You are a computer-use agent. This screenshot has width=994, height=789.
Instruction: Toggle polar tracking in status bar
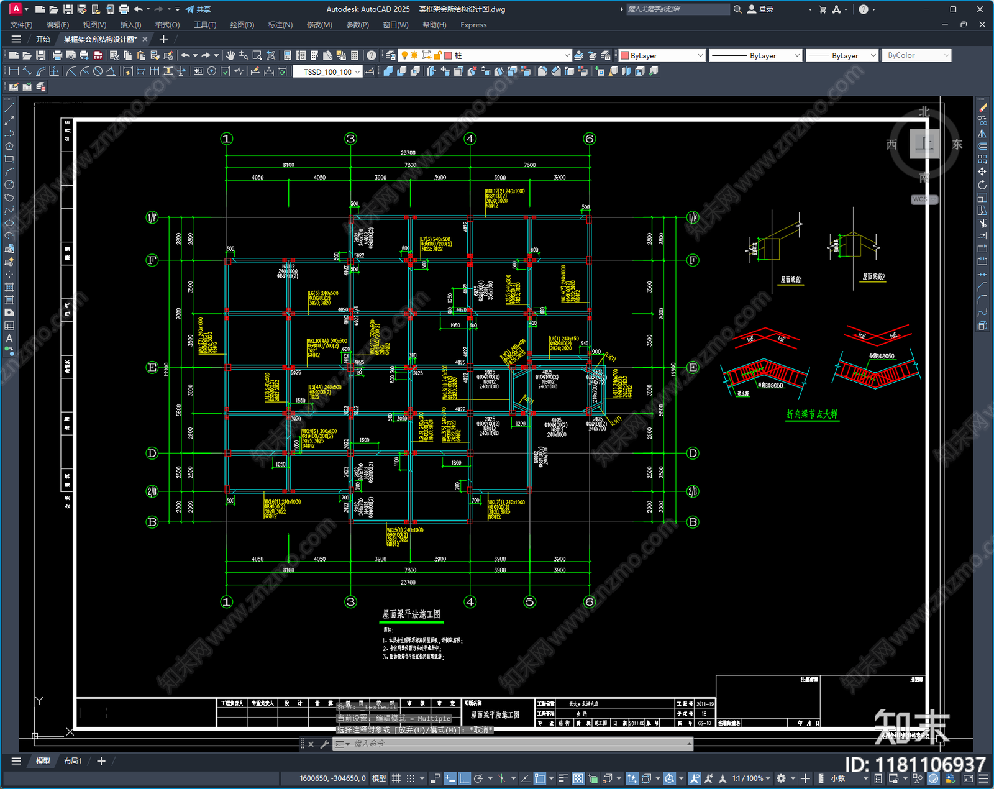click(x=478, y=778)
